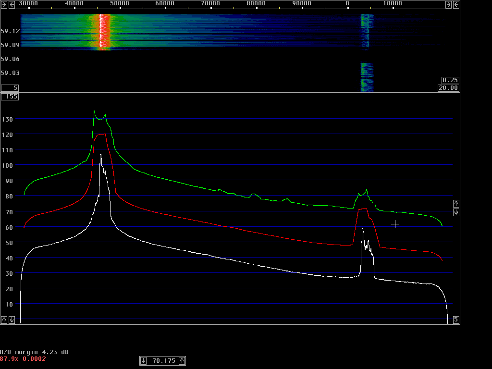
Task: Click the 90000 frequency scale label
Action: [302, 3]
